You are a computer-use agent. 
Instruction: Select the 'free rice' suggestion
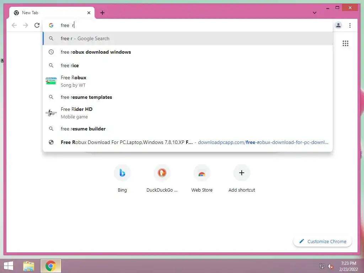[188, 65]
